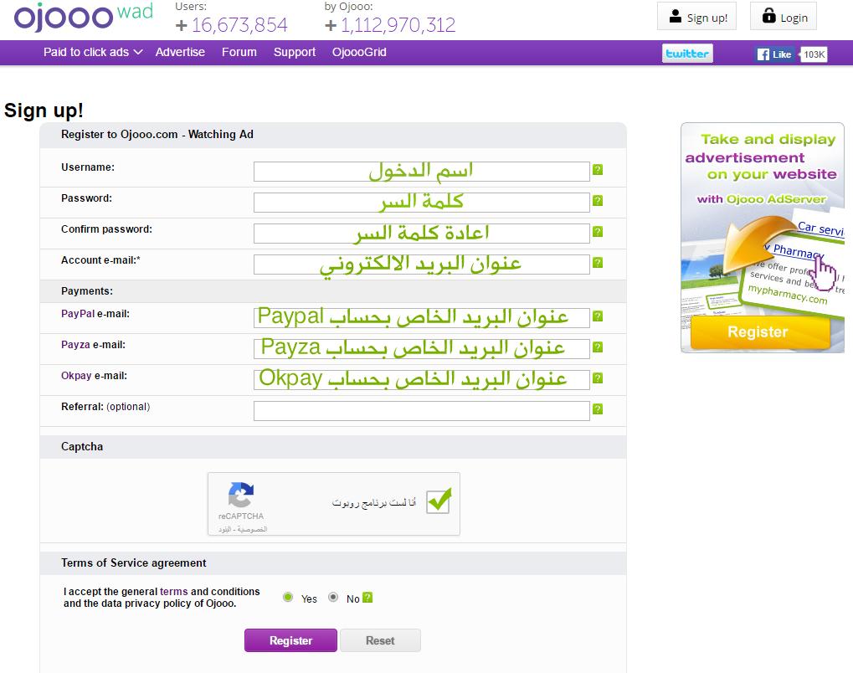Click the Login button at top
The image size is (853, 673).
pyautogui.click(x=784, y=16)
